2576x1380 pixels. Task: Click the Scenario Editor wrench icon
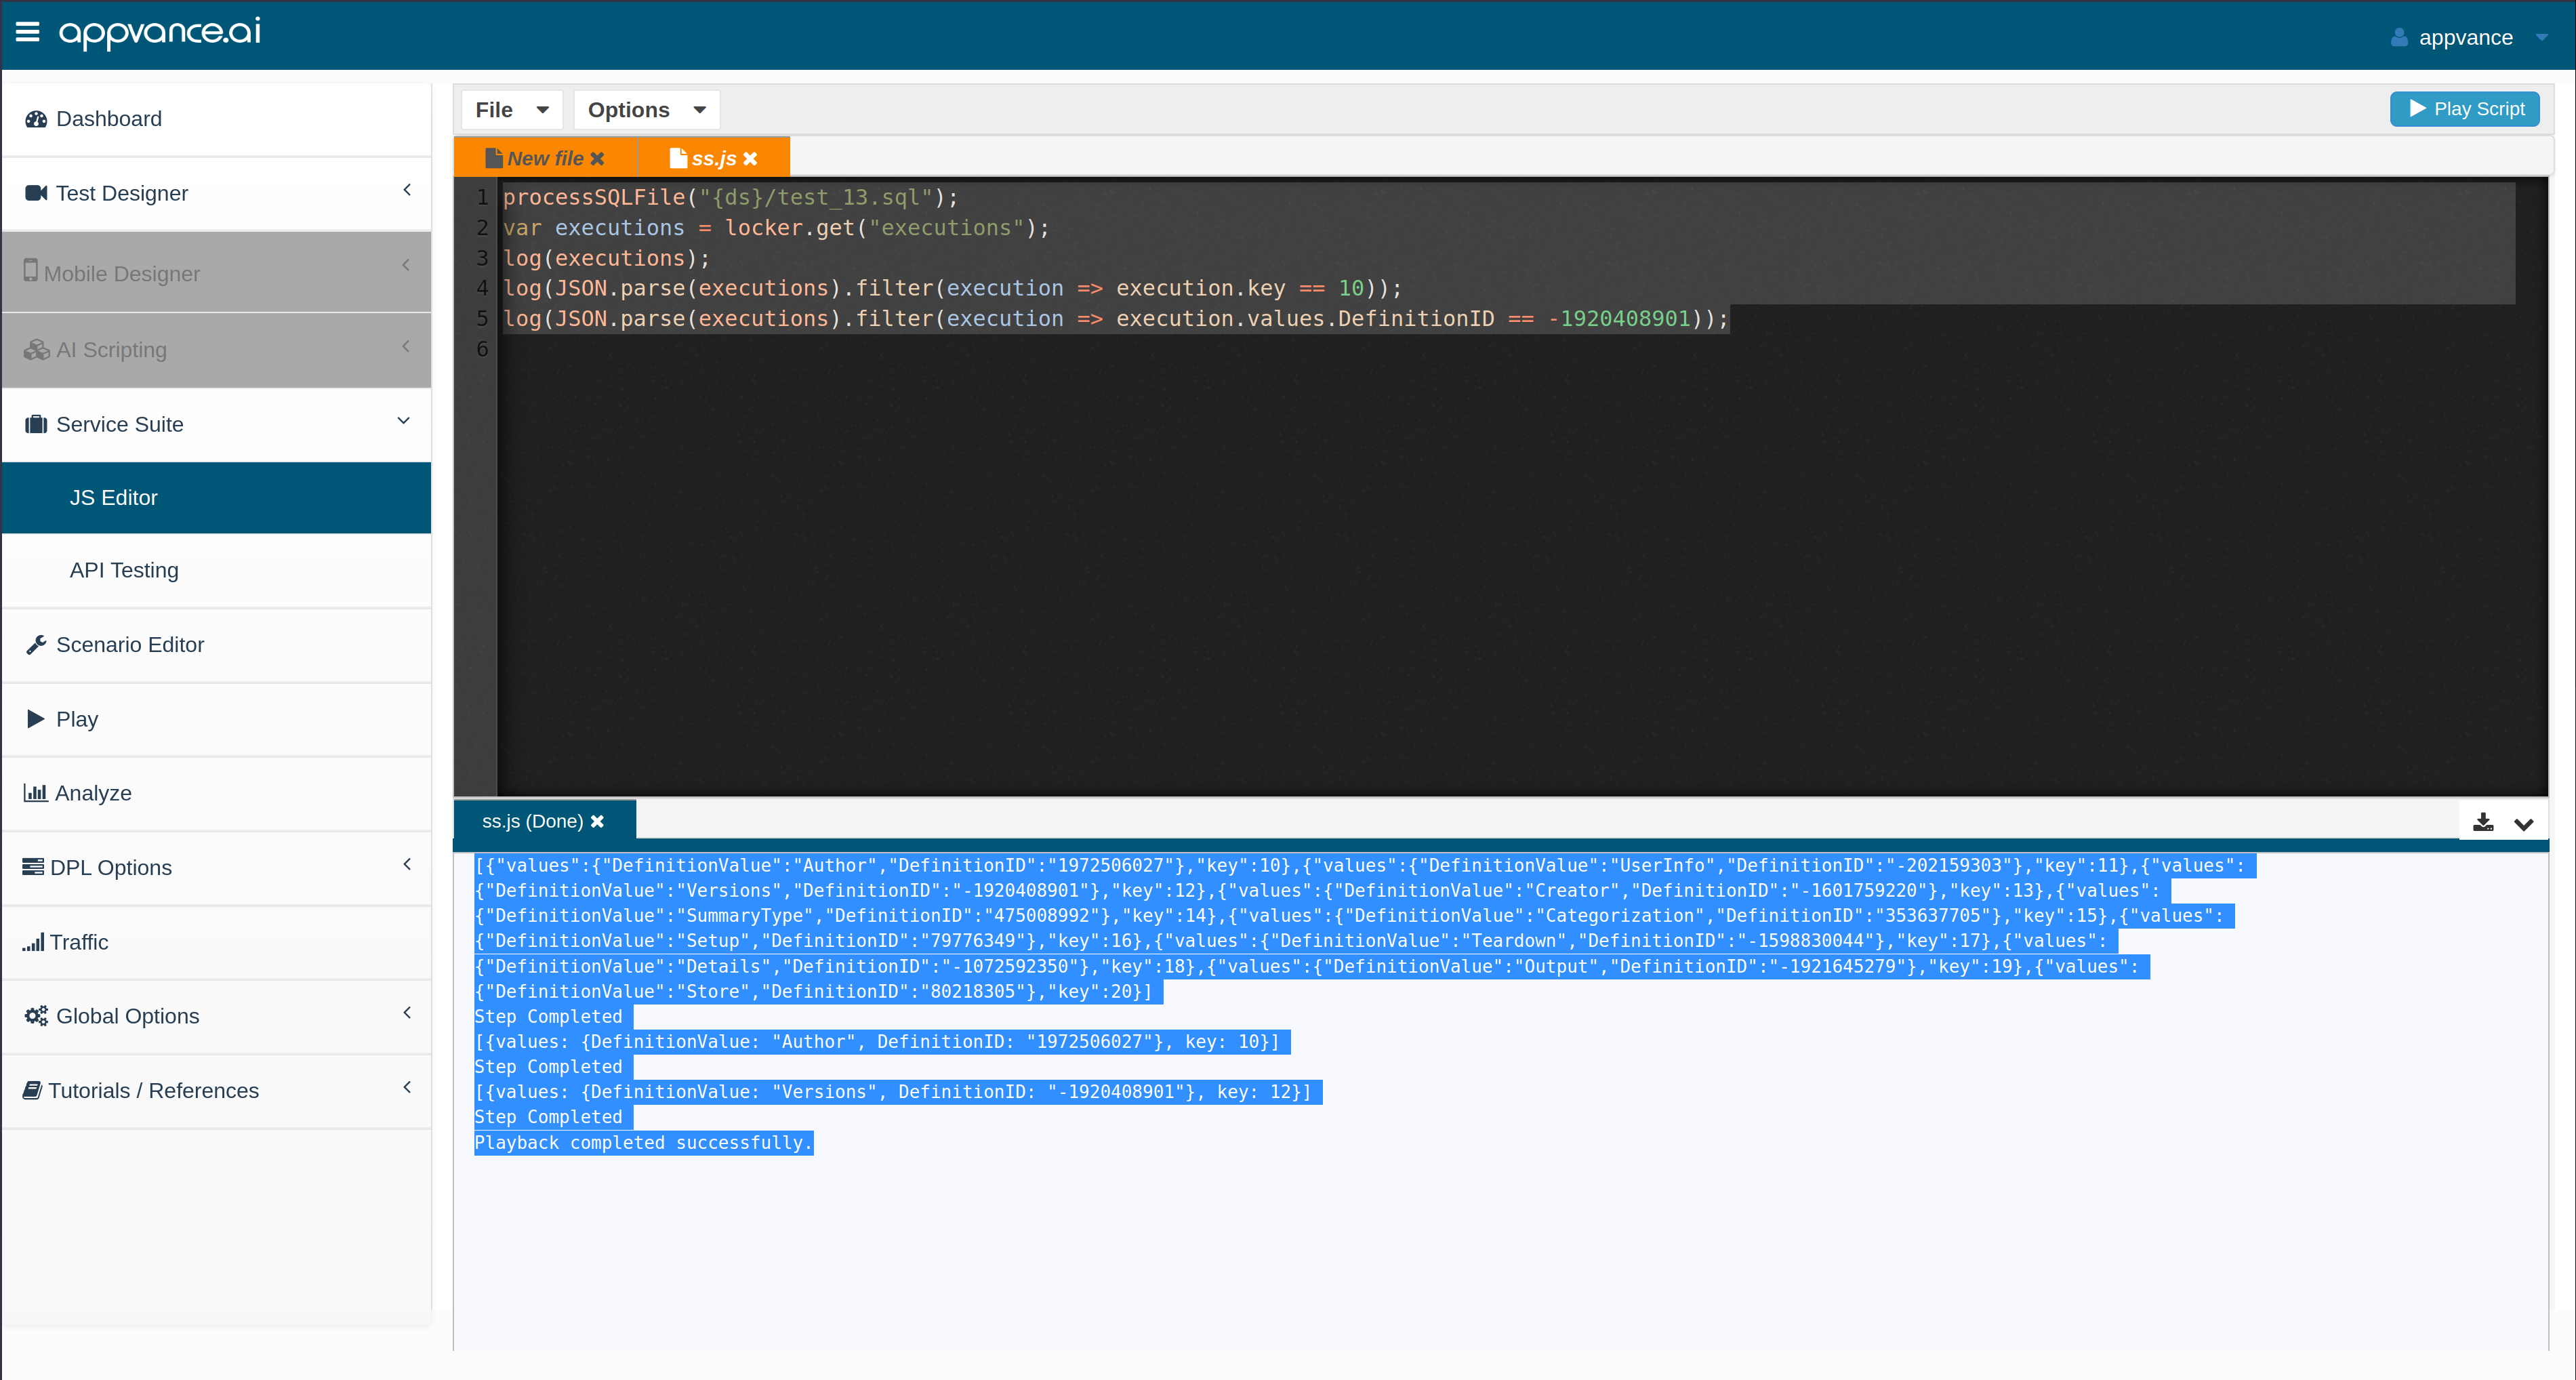(x=36, y=645)
